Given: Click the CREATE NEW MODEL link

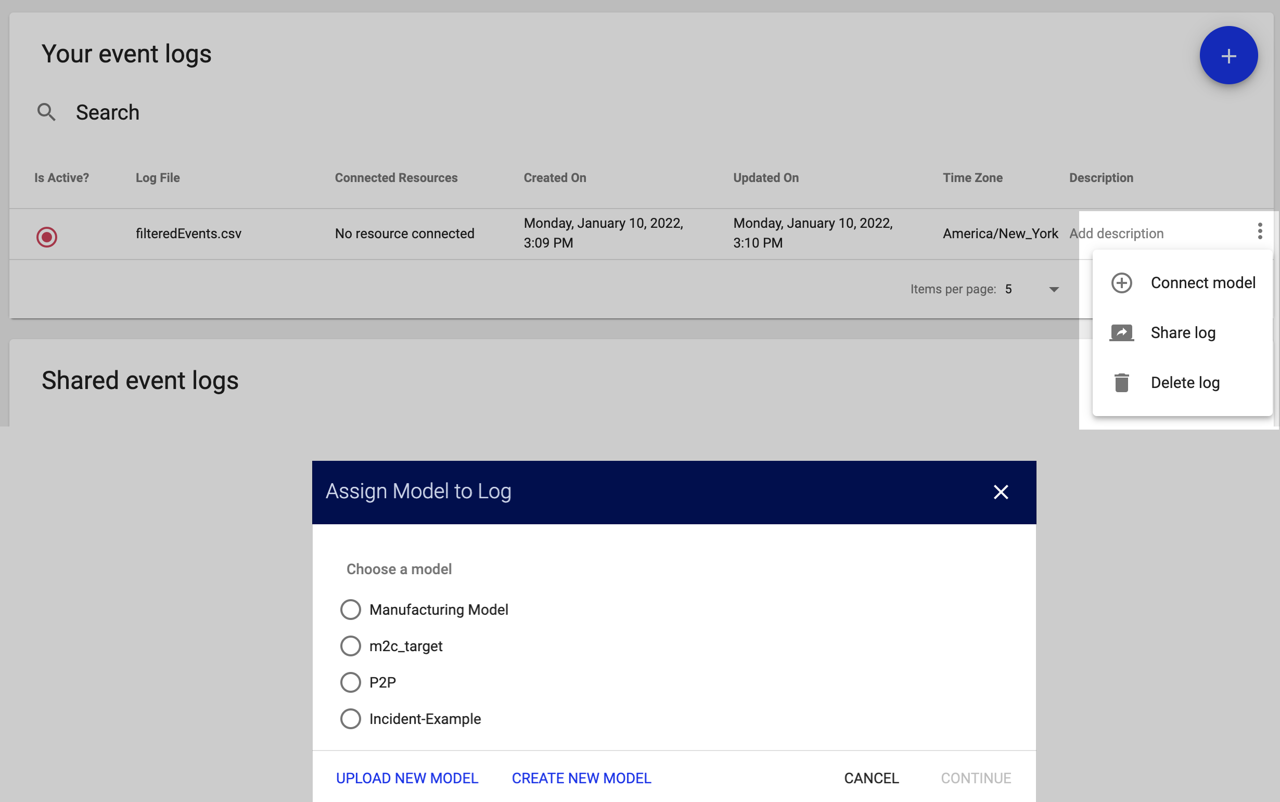Looking at the screenshot, I should (581, 777).
